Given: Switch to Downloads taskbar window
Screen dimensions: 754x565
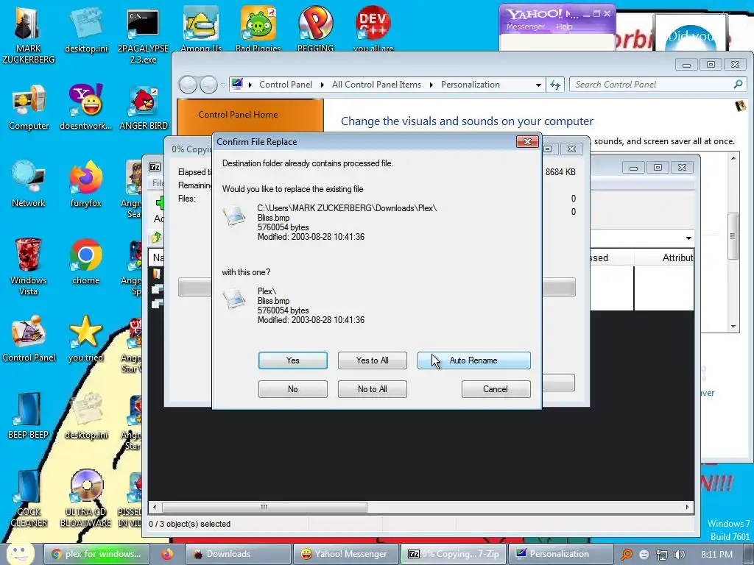Looking at the screenshot, I should 239,554.
